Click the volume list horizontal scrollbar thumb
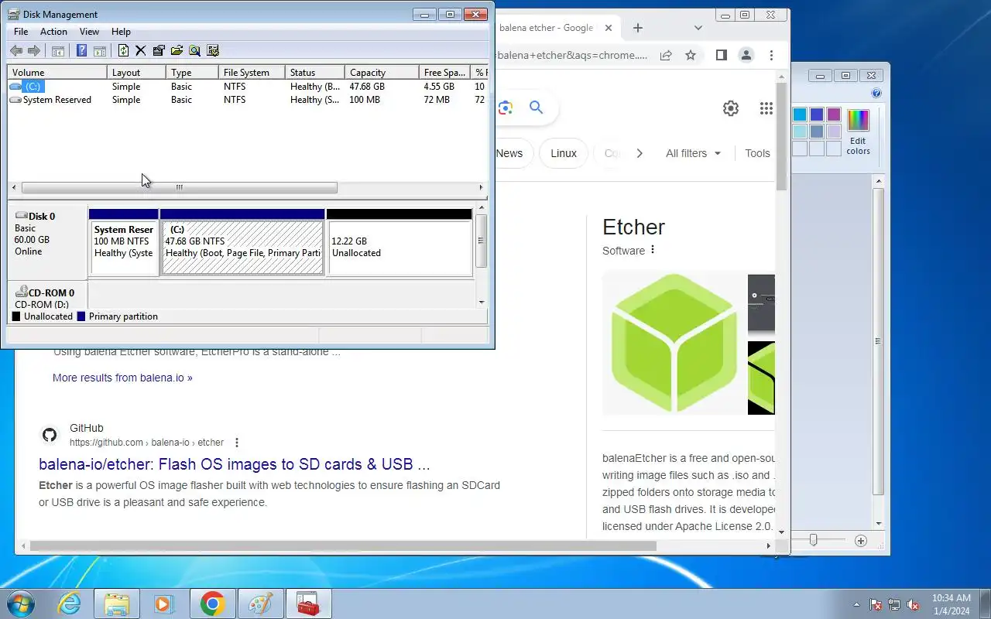Image resolution: width=991 pixels, height=619 pixels. click(179, 187)
